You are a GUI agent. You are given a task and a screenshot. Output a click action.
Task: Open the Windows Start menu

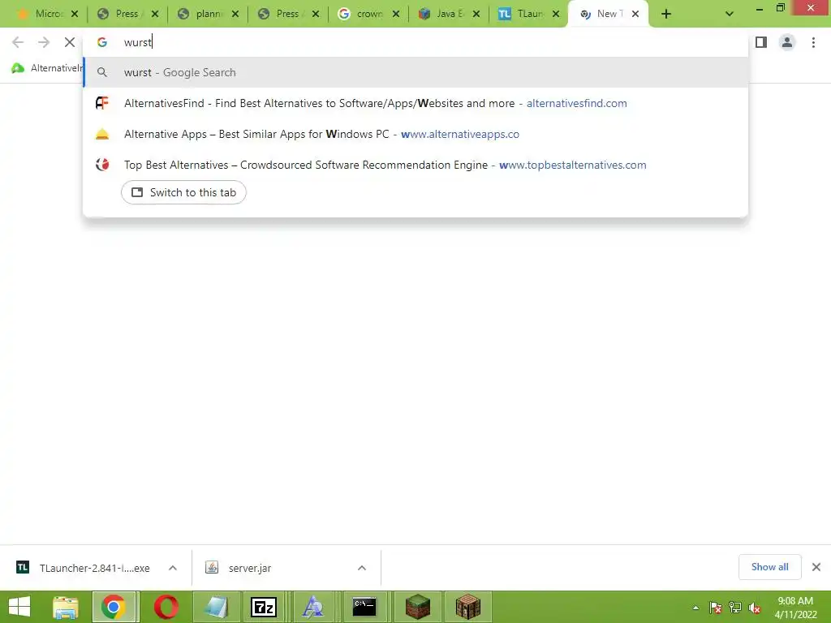coord(19,607)
